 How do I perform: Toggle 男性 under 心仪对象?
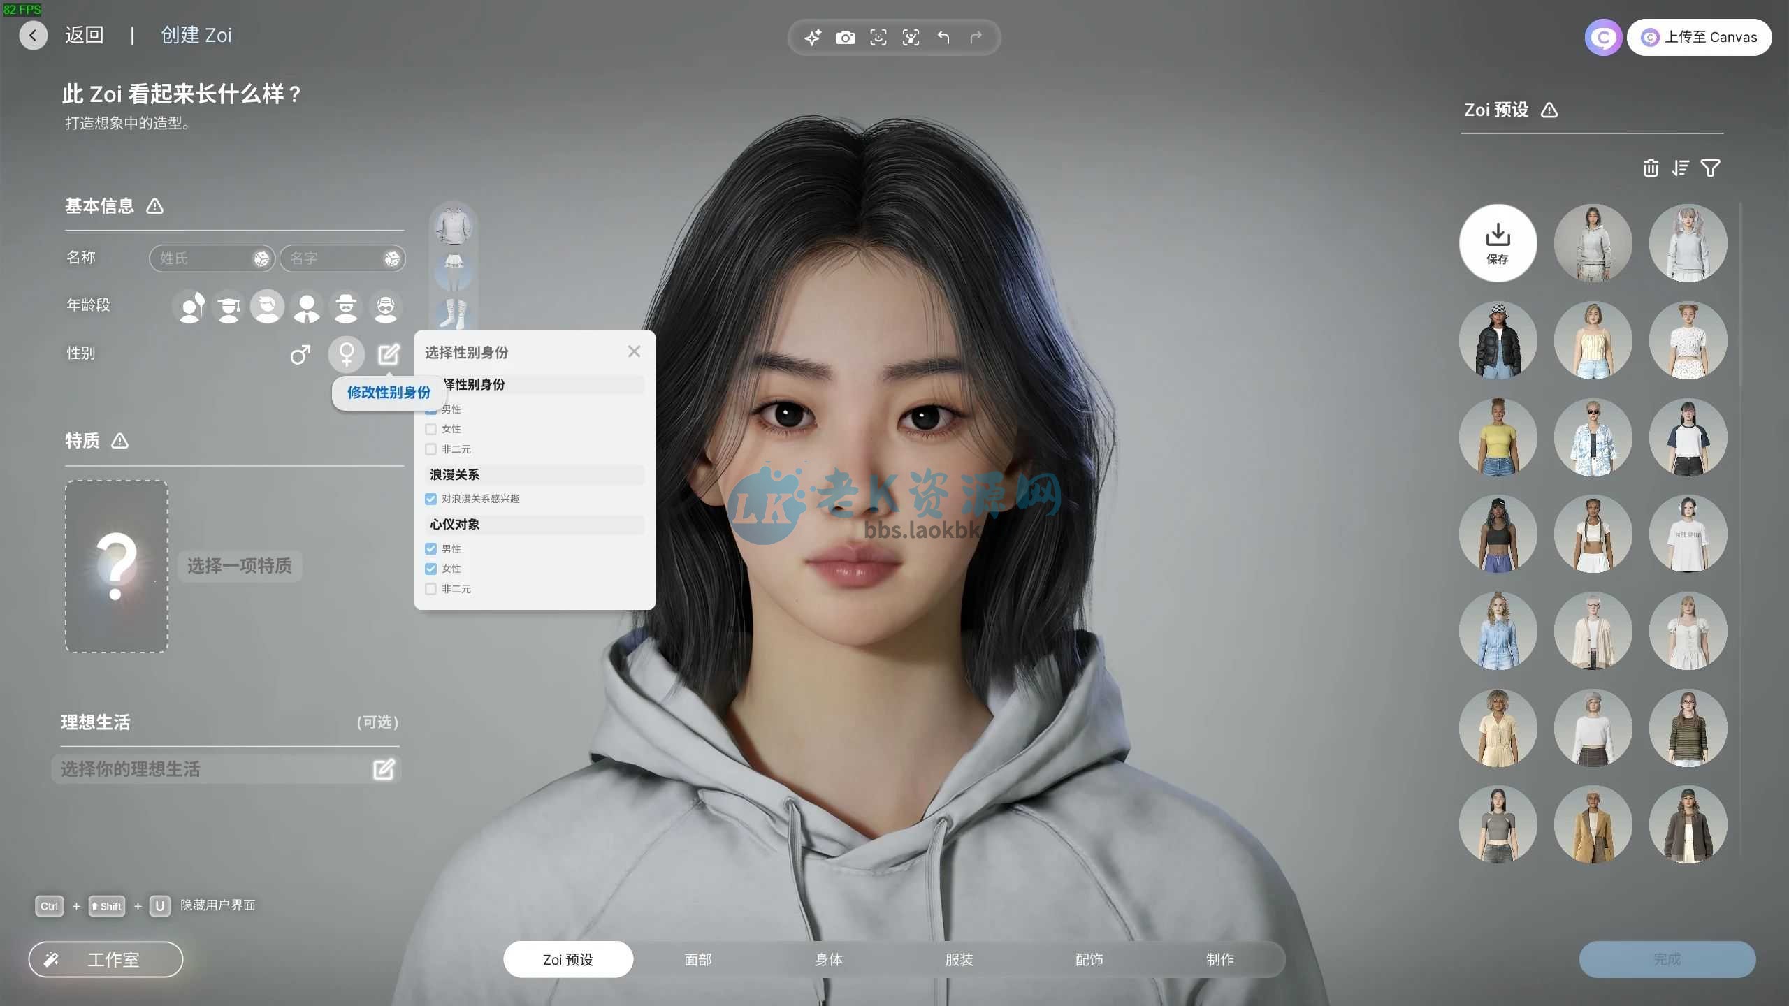point(430,549)
